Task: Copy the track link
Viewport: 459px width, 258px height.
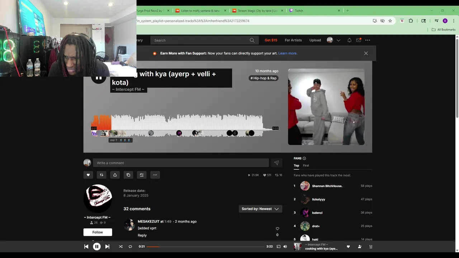Action: pyautogui.click(x=128, y=175)
